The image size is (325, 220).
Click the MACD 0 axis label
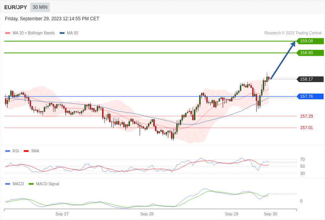[301, 201]
